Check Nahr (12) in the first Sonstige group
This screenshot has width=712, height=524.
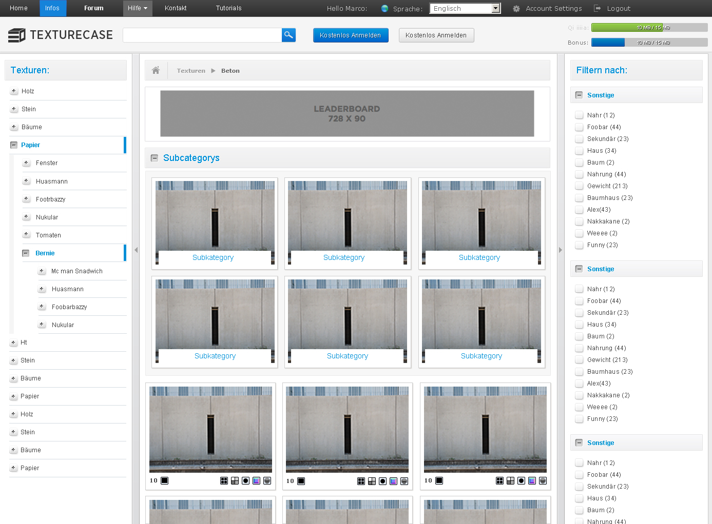[x=579, y=115]
